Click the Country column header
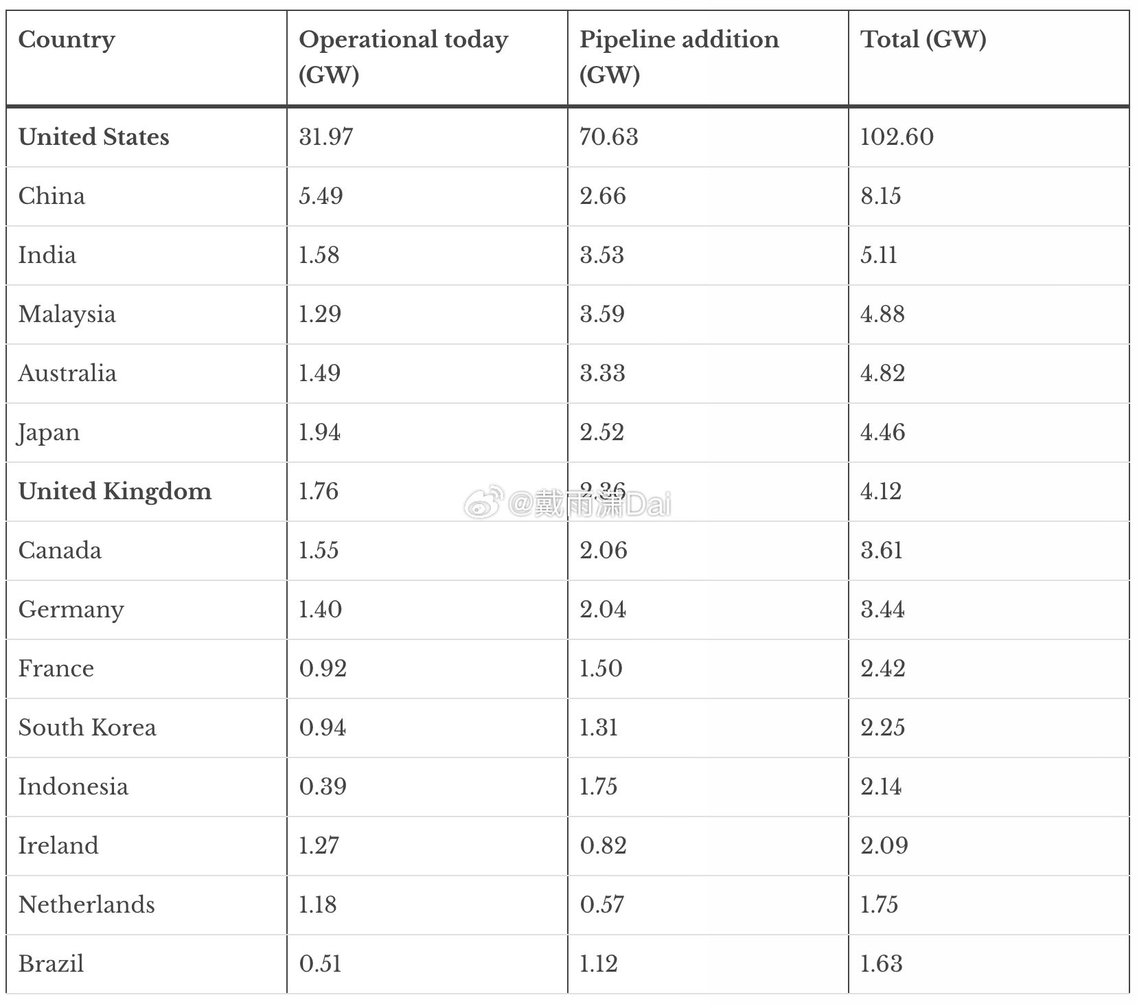This screenshot has height=1004, width=1137. pos(67,40)
